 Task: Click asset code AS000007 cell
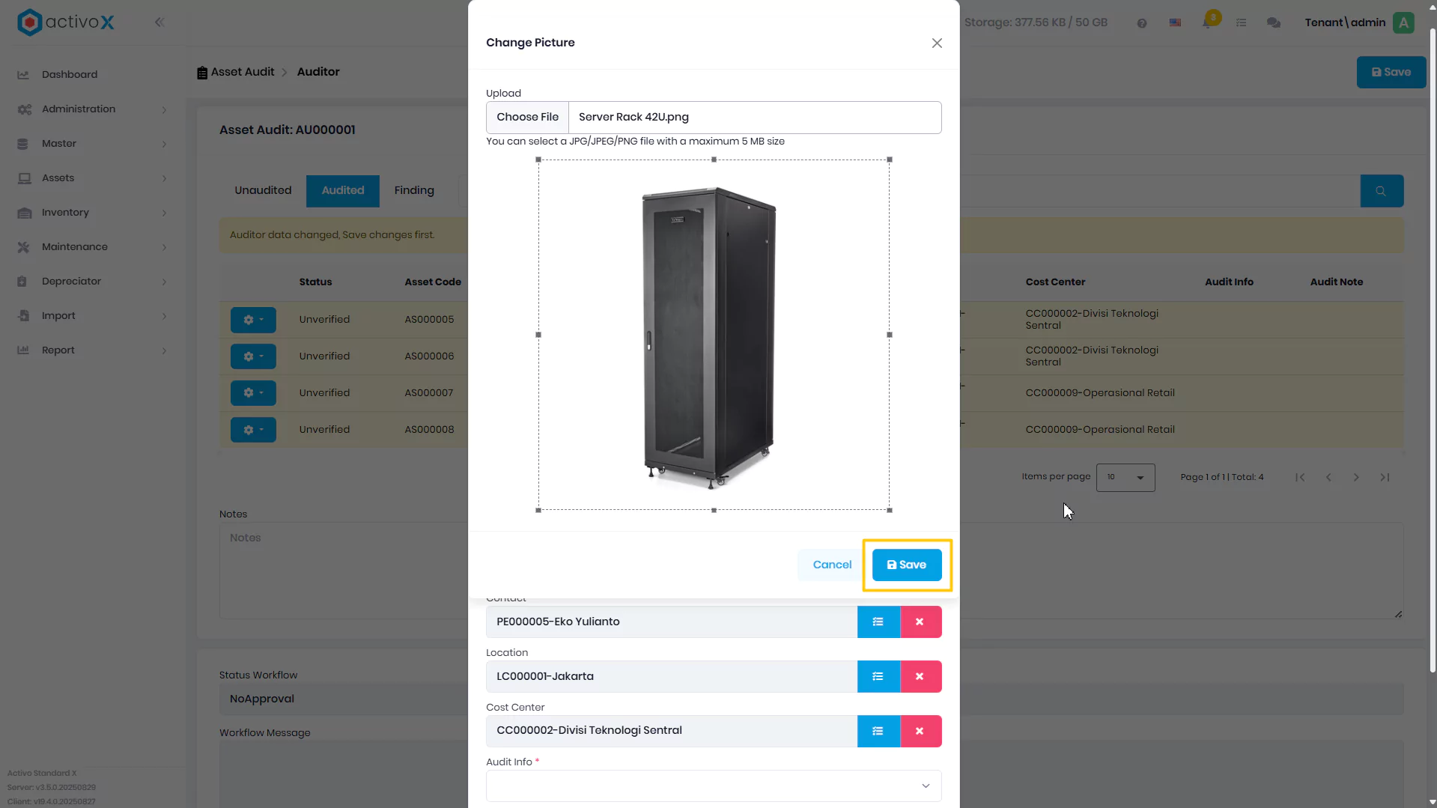[x=429, y=393]
